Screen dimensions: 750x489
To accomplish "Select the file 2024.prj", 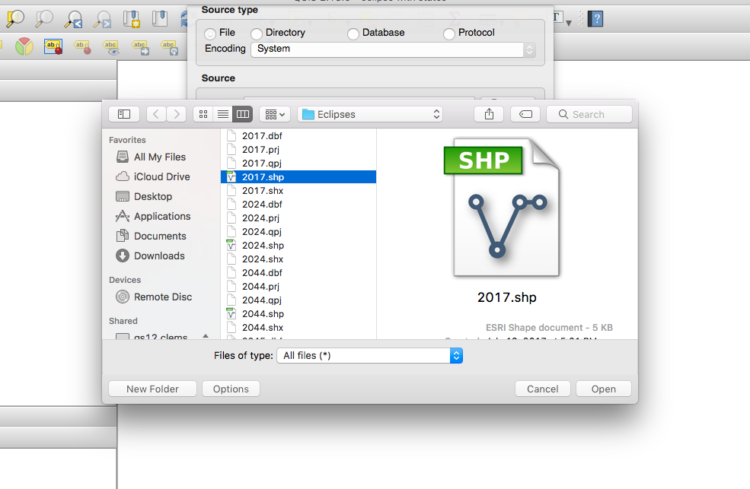I will coord(298,218).
